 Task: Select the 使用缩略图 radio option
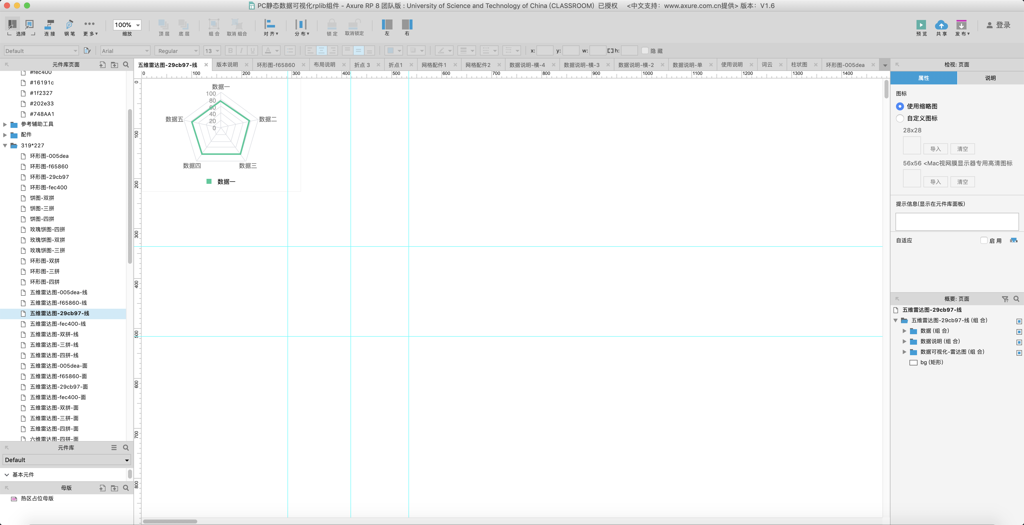[x=900, y=106]
